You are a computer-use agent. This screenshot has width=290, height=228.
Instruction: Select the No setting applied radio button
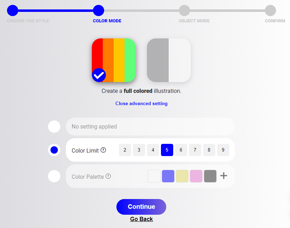(x=54, y=126)
